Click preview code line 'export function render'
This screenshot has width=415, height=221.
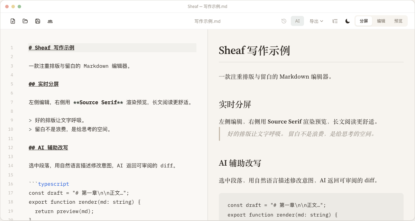point(282,215)
